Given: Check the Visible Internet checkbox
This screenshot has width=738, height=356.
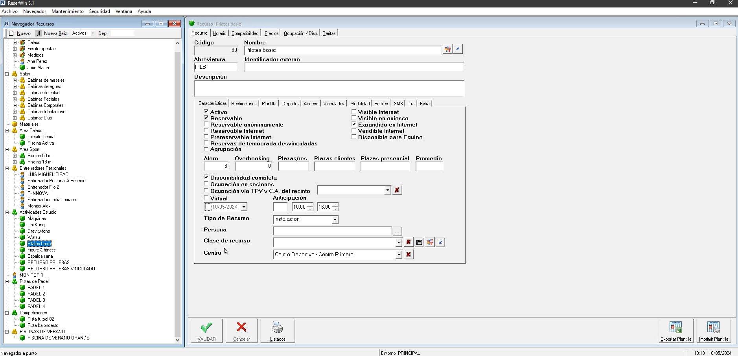Looking at the screenshot, I should [x=354, y=112].
